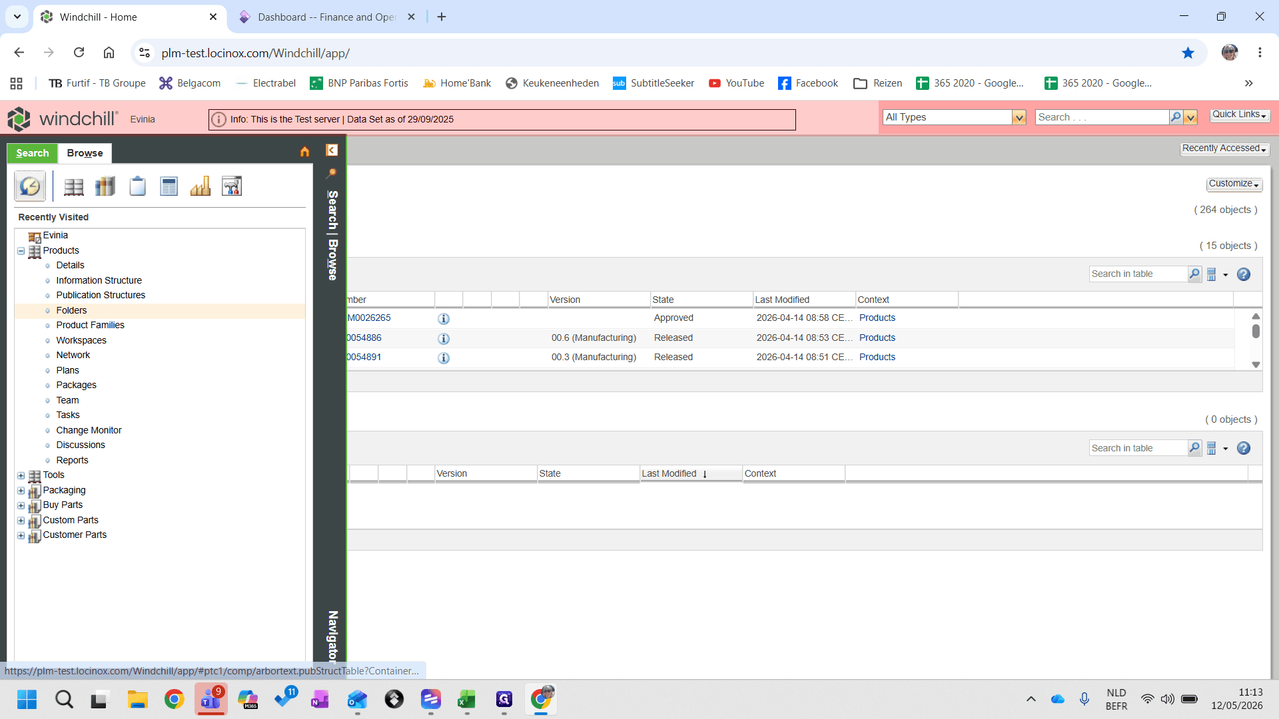Open the Site utilities hammer icon
The width and height of the screenshot is (1279, 719).
231,186
